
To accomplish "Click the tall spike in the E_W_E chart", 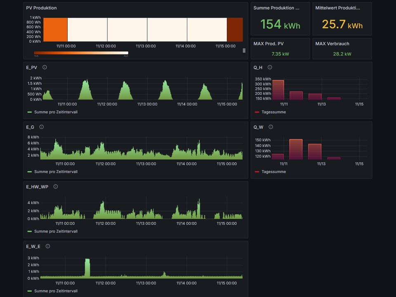I will coord(87,268).
